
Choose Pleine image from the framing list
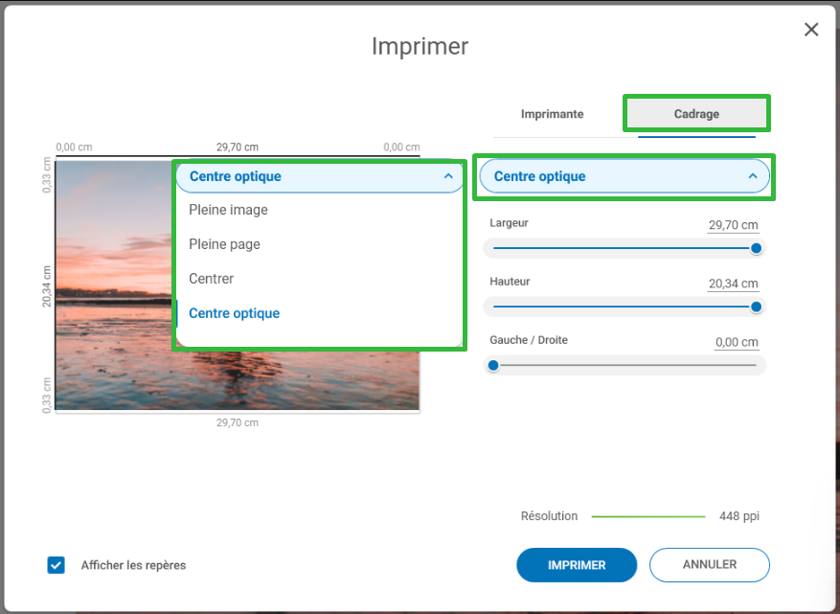pos(228,210)
